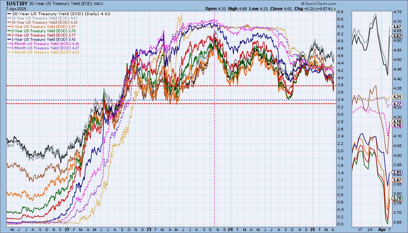Screen dimensions: 408x233
Task: Click the year 25 label on the x-axis
Action: [312, 230]
